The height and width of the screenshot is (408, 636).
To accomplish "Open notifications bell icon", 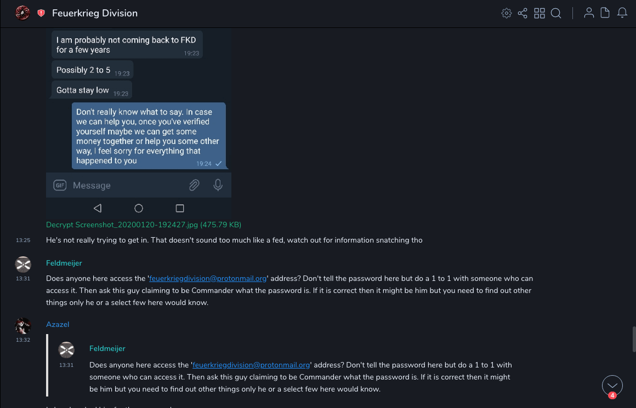I will [622, 13].
